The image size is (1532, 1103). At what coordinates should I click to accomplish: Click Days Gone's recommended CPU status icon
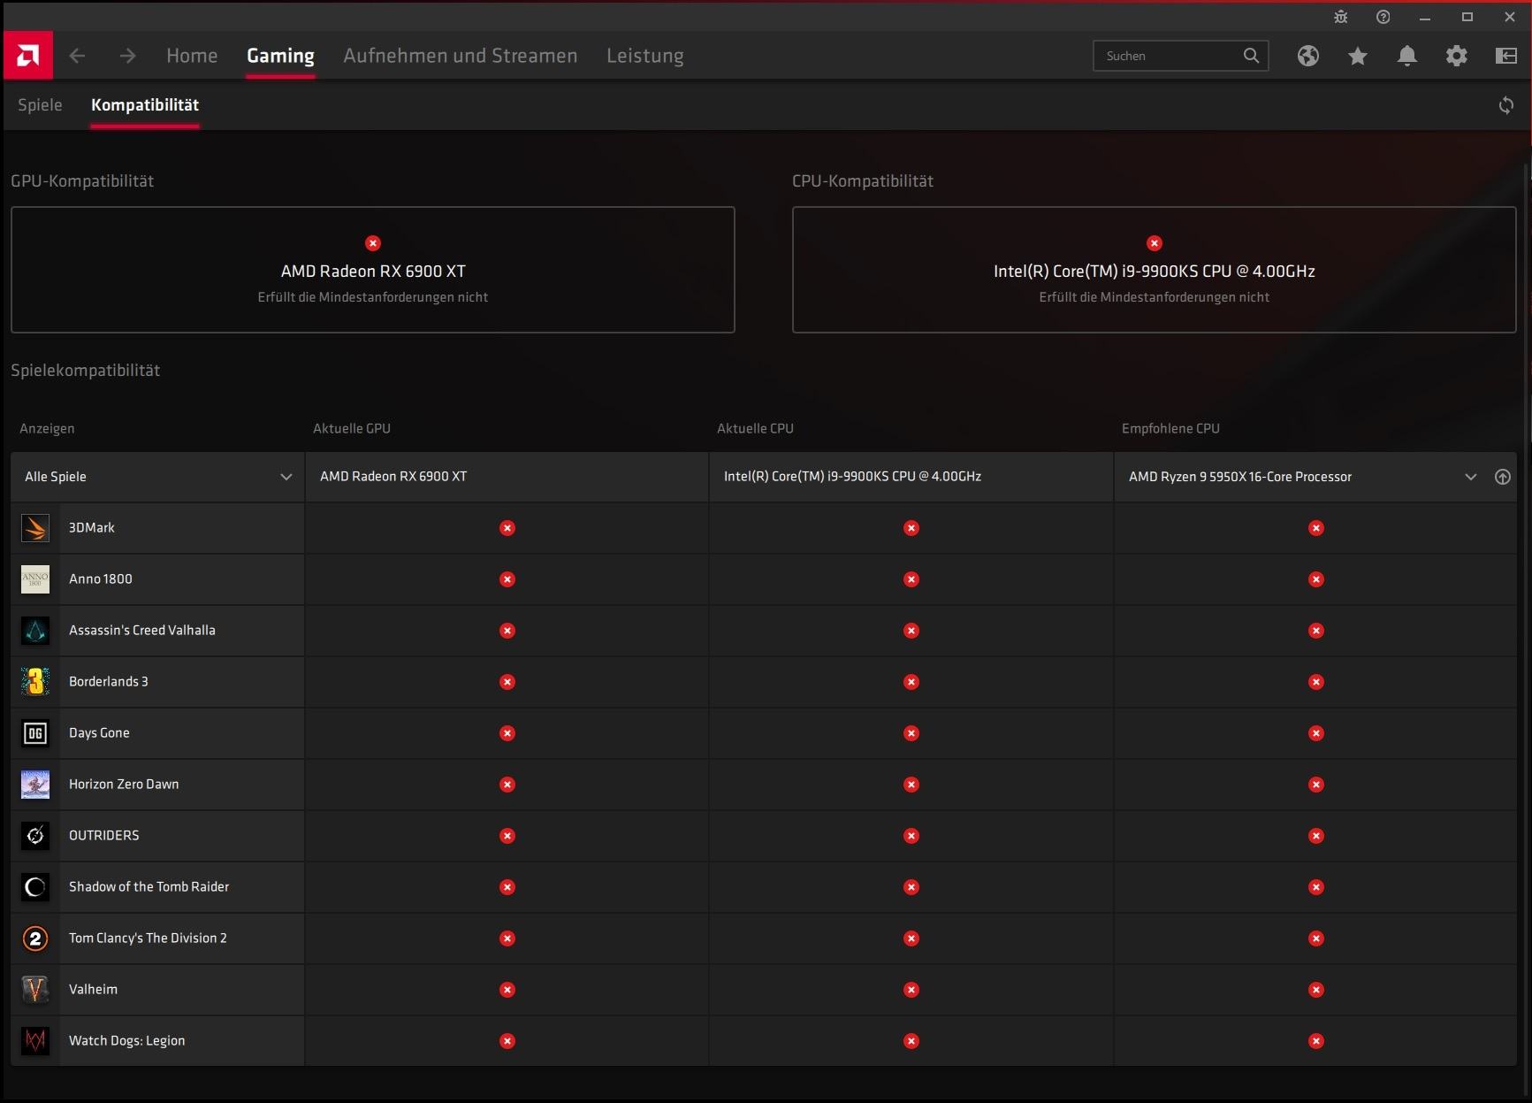(1316, 733)
